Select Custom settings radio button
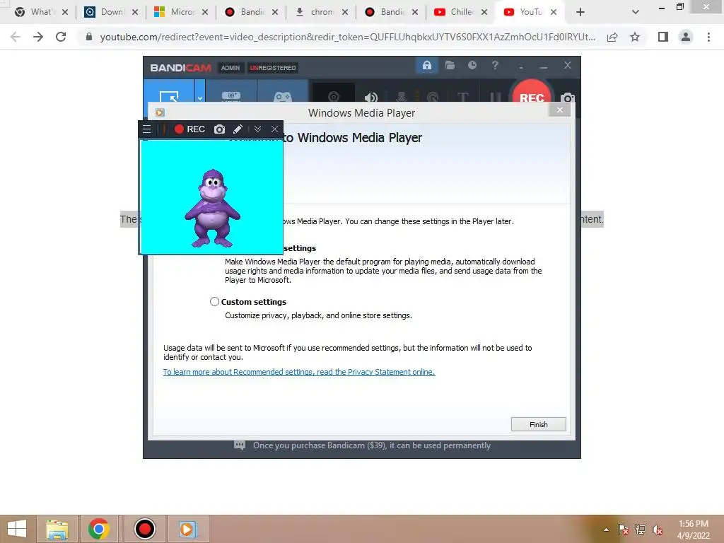 pyautogui.click(x=214, y=301)
